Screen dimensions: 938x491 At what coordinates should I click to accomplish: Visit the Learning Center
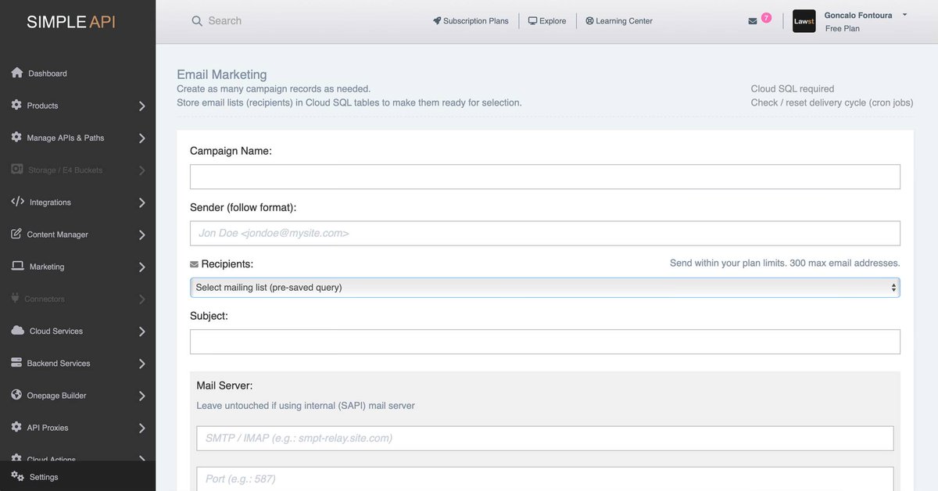[x=620, y=20]
